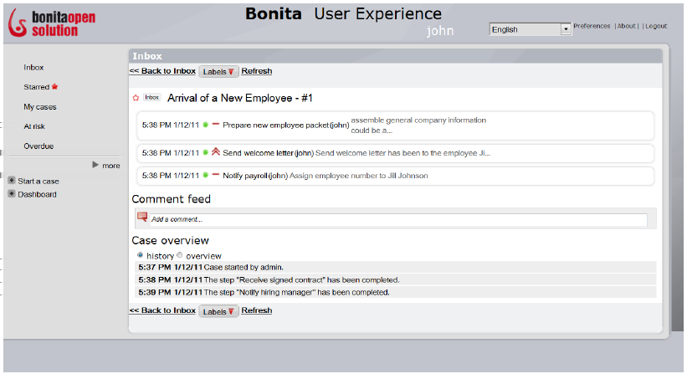Screen dimensions: 687x374
Task: Click the Bonita Open Solution logo
Action: click(x=52, y=23)
